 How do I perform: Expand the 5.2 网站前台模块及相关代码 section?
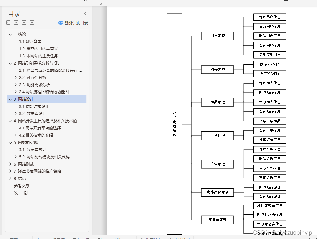click(16, 157)
